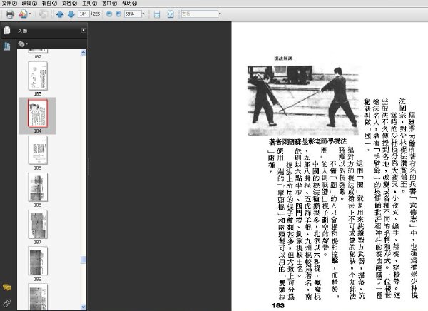Open the zoom level dropdown arrow
This screenshot has height=311, width=428.
pos(143,14)
